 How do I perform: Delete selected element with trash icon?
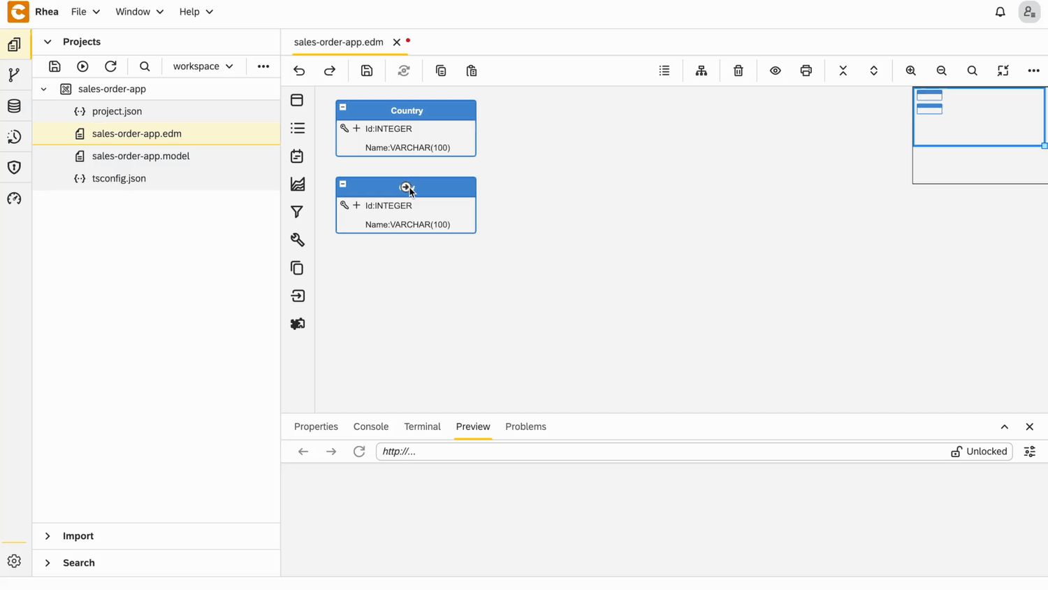(738, 71)
